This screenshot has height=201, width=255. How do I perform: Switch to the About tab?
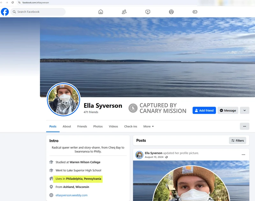[67, 126]
